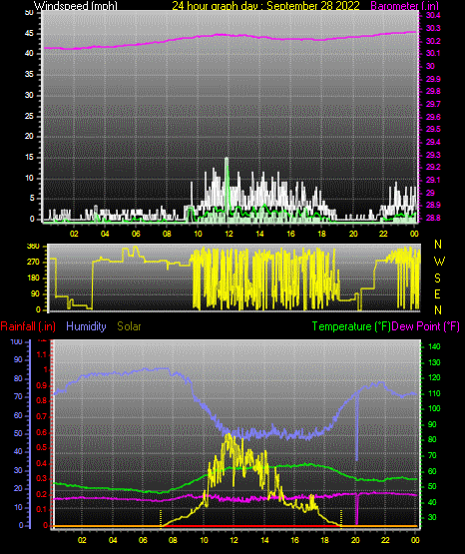The width and height of the screenshot is (465, 554).
Task: Click the 30.4 barometer scale value
Action: (x=433, y=15)
